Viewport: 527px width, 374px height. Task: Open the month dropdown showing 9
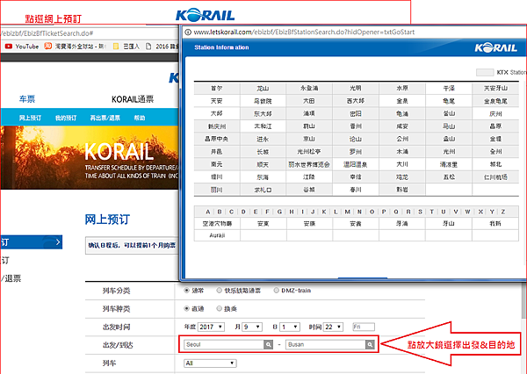[252, 327]
